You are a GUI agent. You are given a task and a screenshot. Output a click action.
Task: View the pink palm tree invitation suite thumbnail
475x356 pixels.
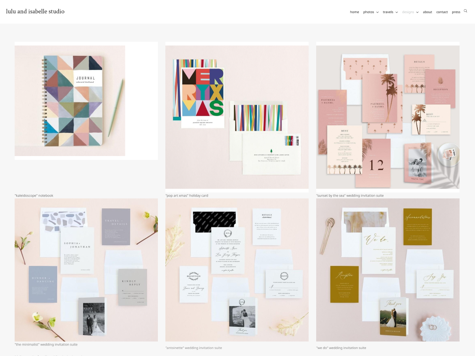[x=387, y=116]
